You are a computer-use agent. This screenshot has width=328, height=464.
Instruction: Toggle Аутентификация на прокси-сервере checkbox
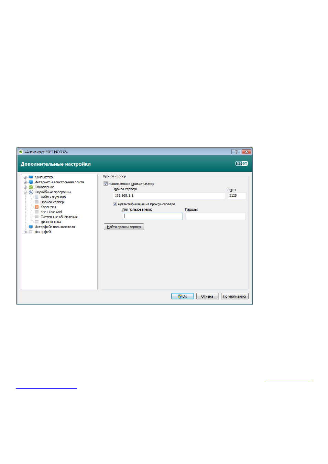[x=115, y=204]
